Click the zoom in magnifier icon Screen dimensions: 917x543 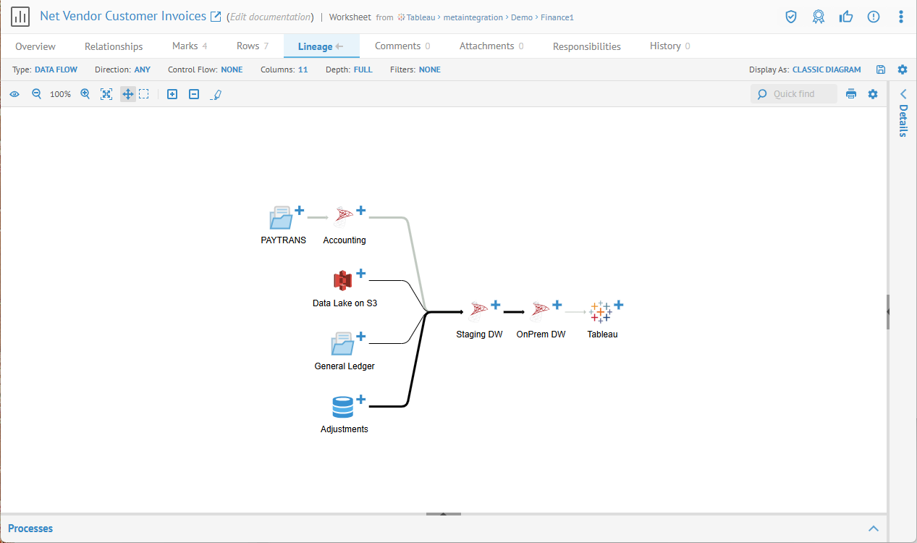[x=85, y=94]
